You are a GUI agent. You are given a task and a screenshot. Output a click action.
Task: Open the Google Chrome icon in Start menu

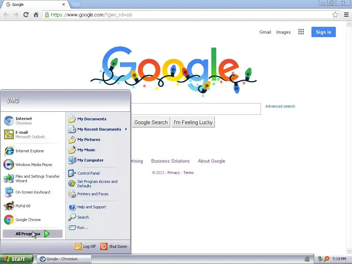pyautogui.click(x=9, y=220)
